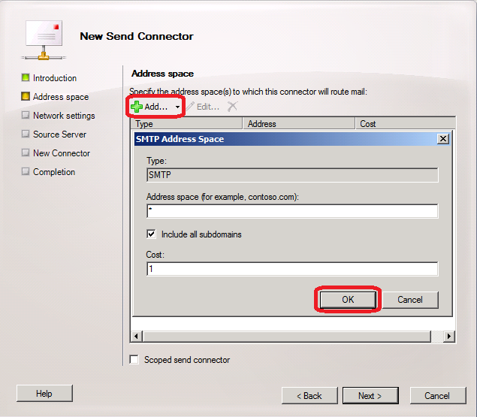Click the Type column header
Viewport: 477px width, 417px height.
[186, 124]
